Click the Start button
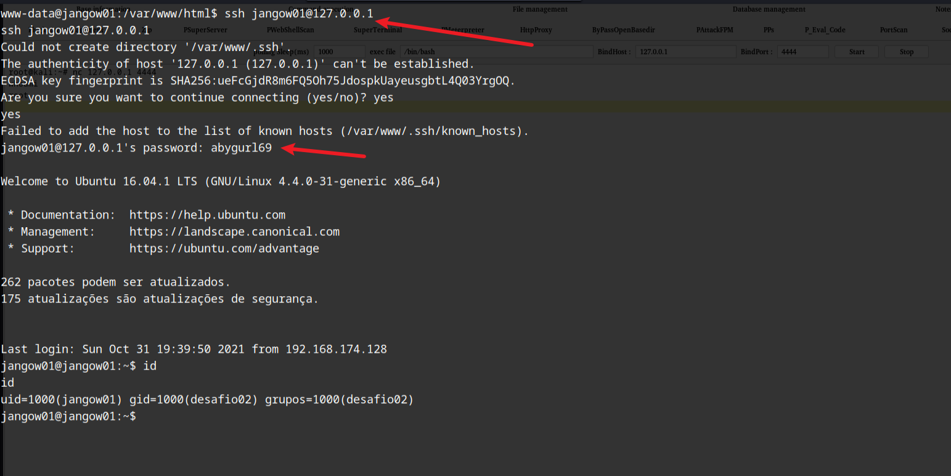The image size is (951, 476). click(x=857, y=52)
